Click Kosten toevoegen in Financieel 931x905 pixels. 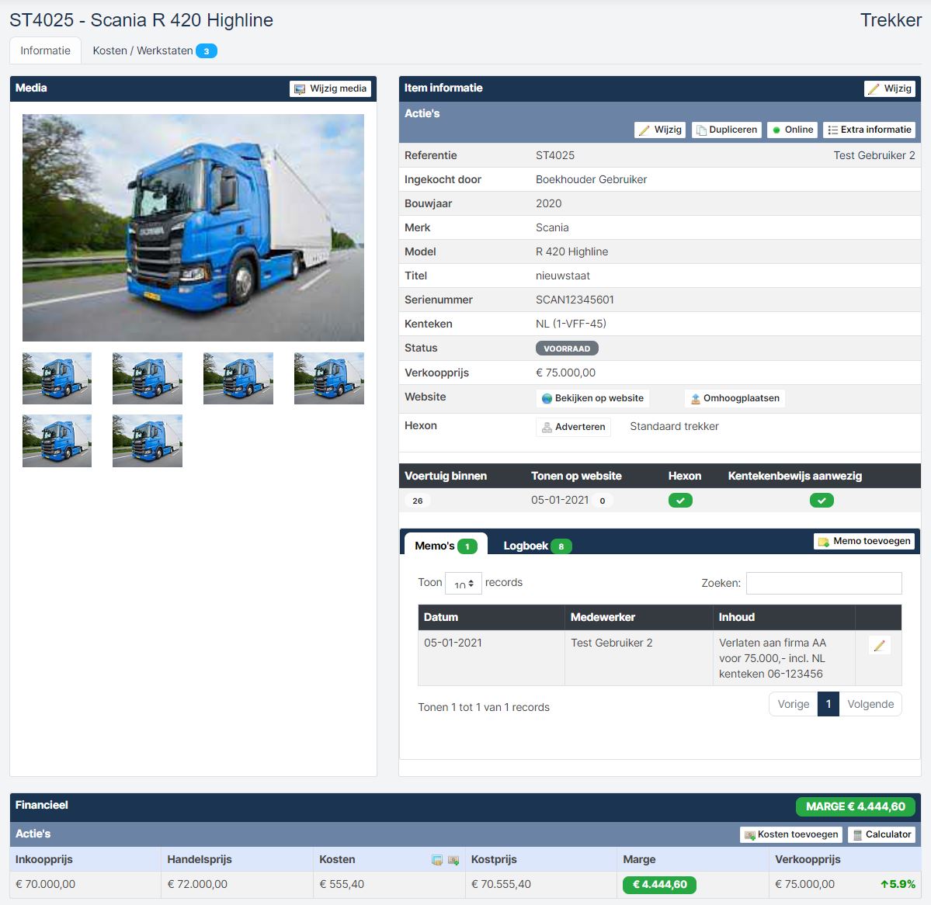pyautogui.click(x=791, y=834)
